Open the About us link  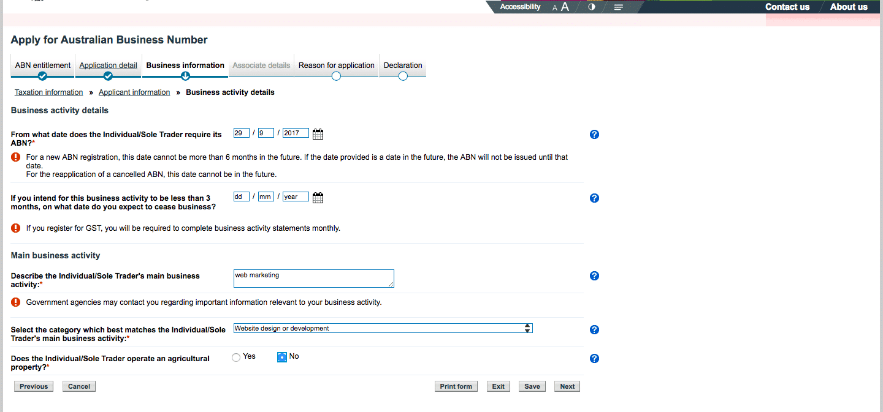click(x=849, y=7)
